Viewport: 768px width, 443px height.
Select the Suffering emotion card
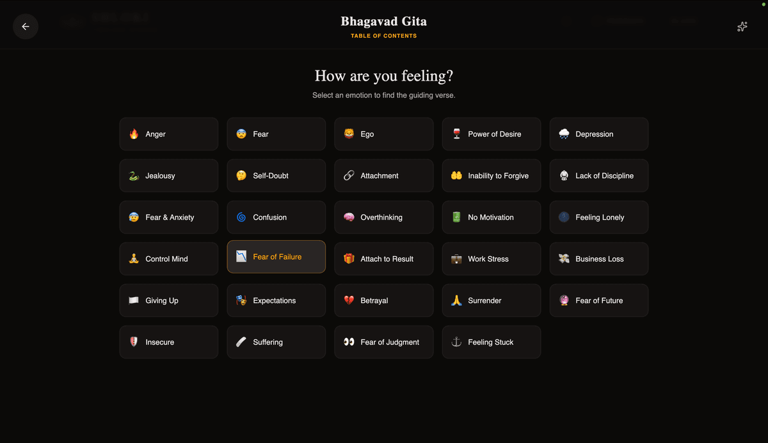click(276, 342)
